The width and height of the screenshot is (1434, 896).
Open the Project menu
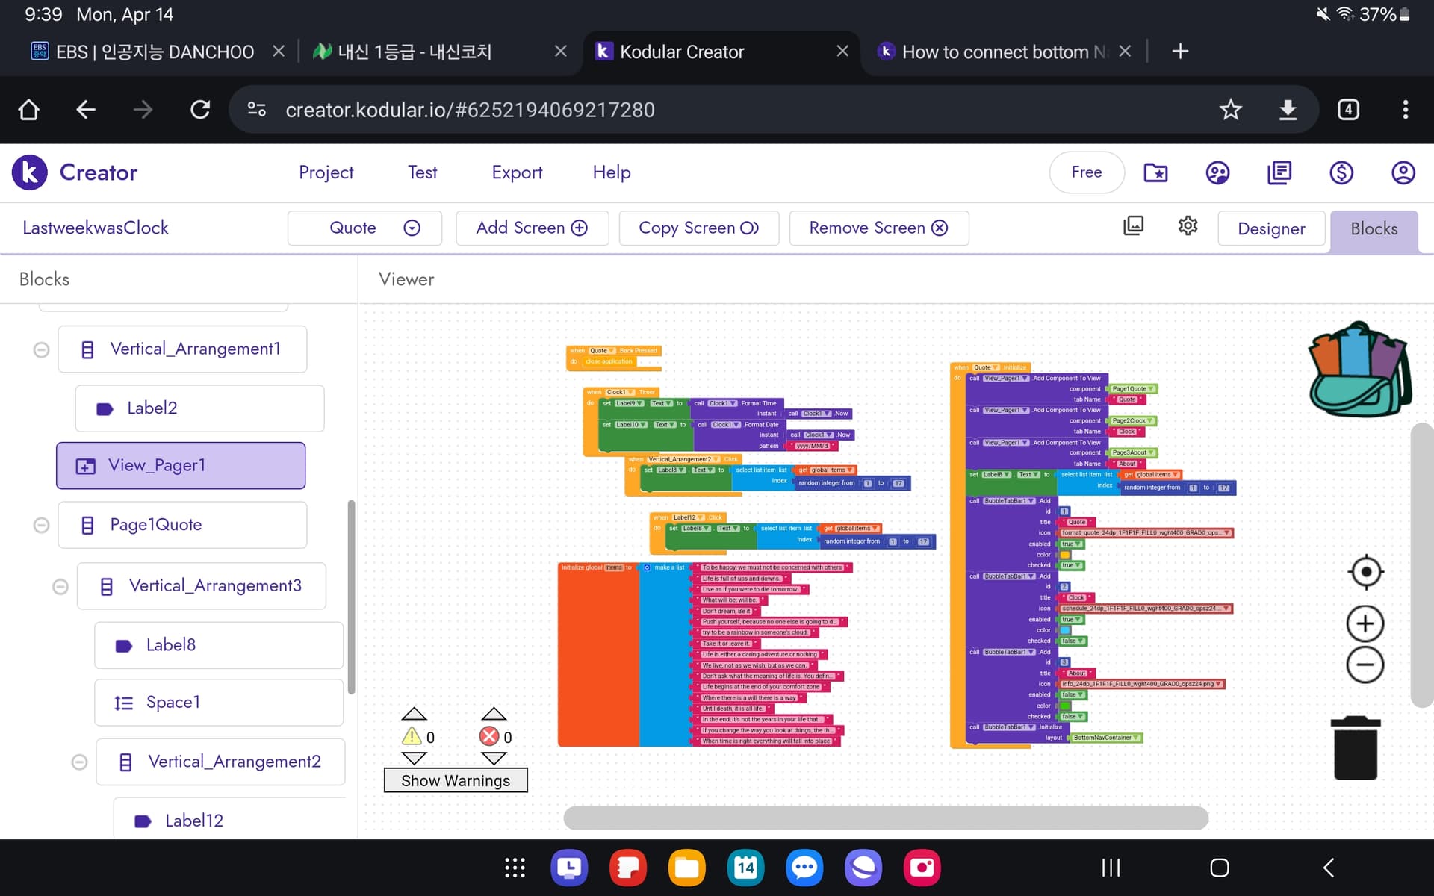[326, 172]
